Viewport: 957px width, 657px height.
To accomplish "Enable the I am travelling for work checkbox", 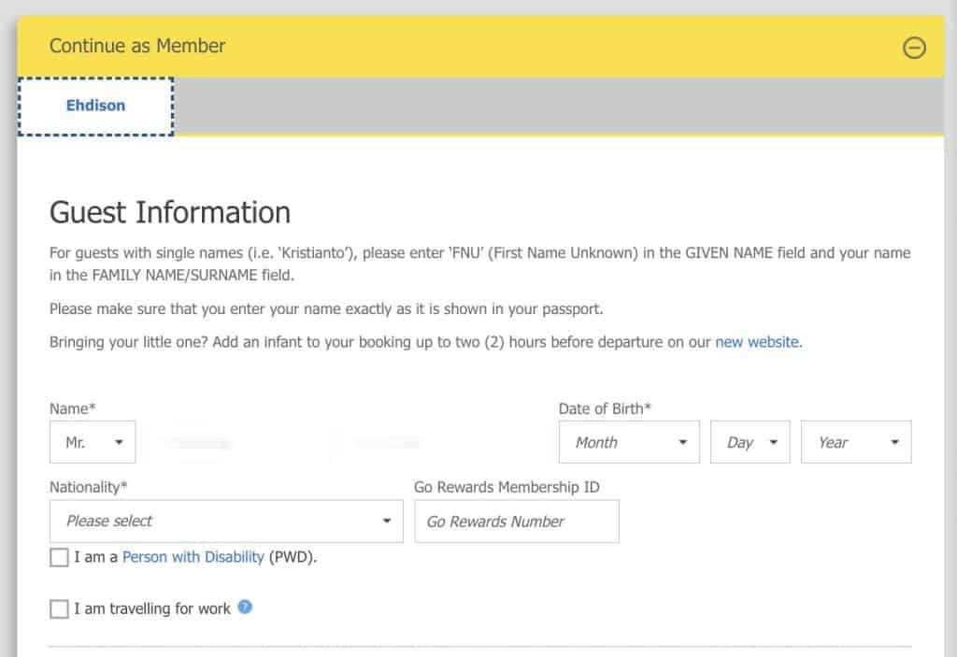I will coord(59,609).
